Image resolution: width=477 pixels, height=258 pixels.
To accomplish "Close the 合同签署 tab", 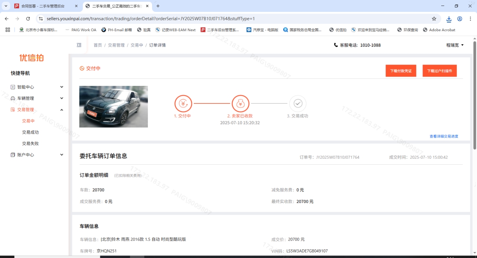I will click(76, 6).
